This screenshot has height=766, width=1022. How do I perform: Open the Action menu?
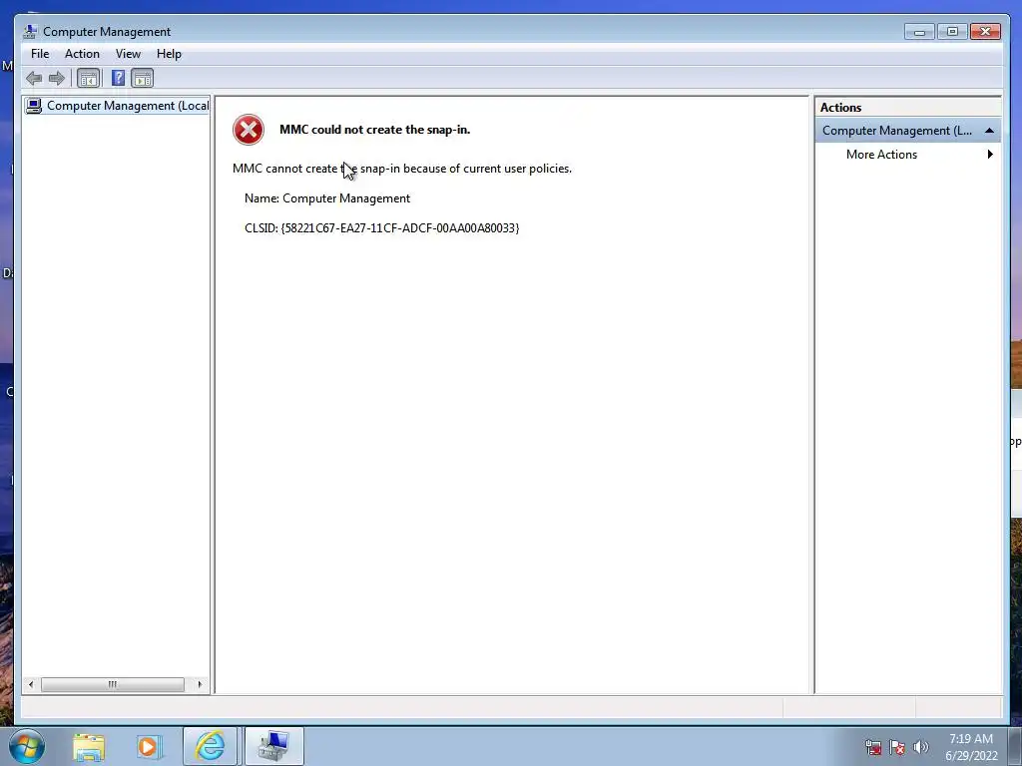(x=82, y=54)
